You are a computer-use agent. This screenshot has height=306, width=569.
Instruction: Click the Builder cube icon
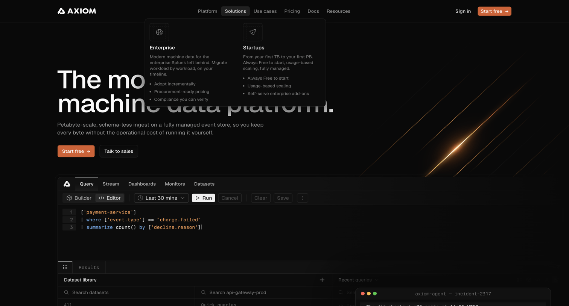(x=69, y=198)
